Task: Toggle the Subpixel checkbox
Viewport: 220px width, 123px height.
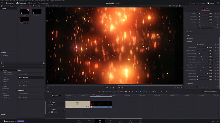Action: pyautogui.click(x=198, y=25)
